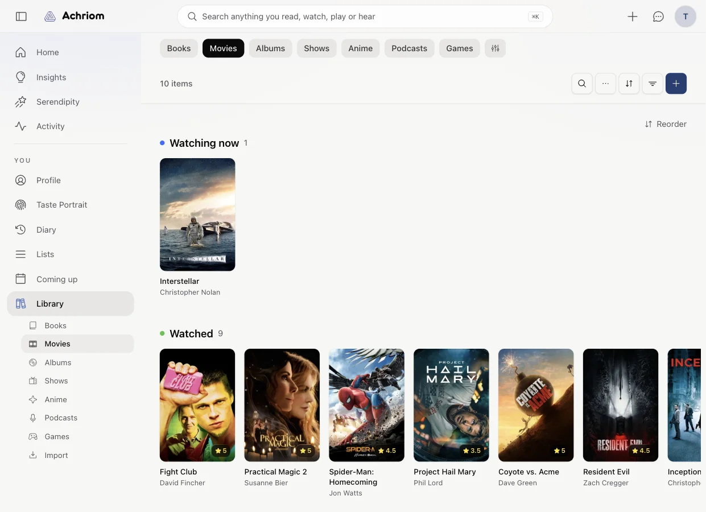The height and width of the screenshot is (512, 706).
Task: Click the Jon Watts director name
Action: [x=345, y=493]
